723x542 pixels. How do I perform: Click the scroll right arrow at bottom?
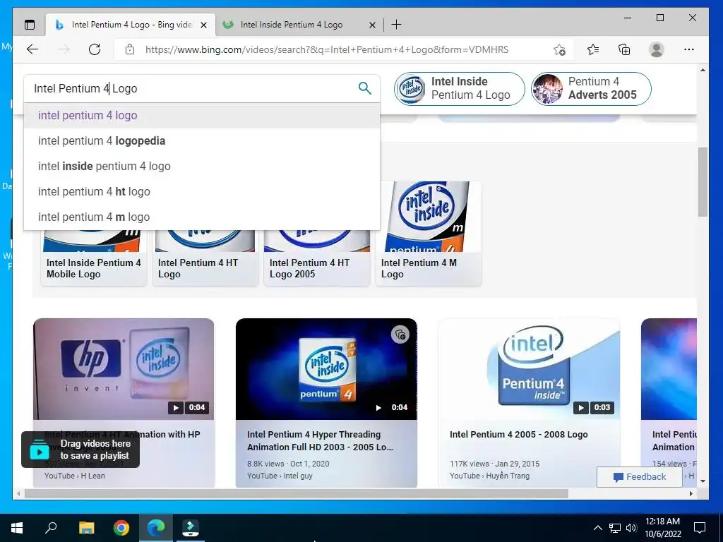[691, 493]
